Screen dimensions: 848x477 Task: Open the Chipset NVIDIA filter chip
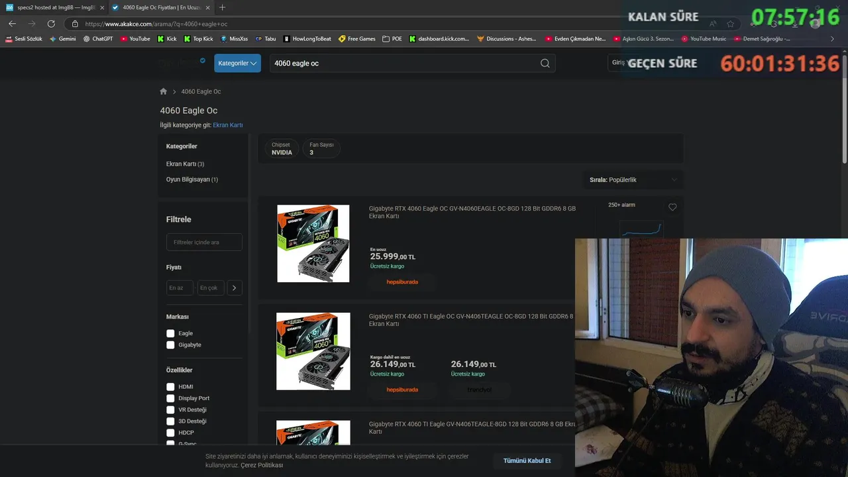coord(282,148)
